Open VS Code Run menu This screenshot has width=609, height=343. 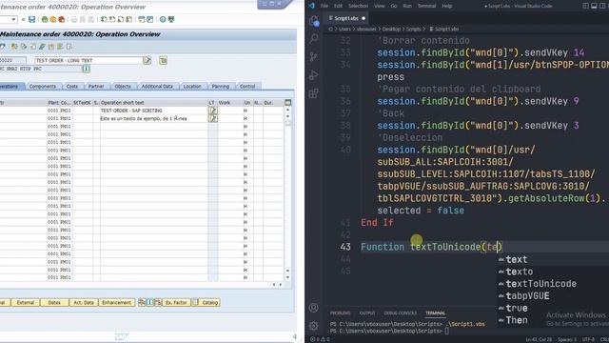407,6
